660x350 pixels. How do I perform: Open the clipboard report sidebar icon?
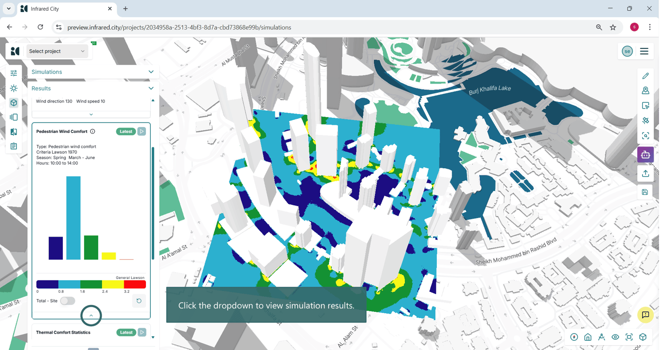pos(14,146)
